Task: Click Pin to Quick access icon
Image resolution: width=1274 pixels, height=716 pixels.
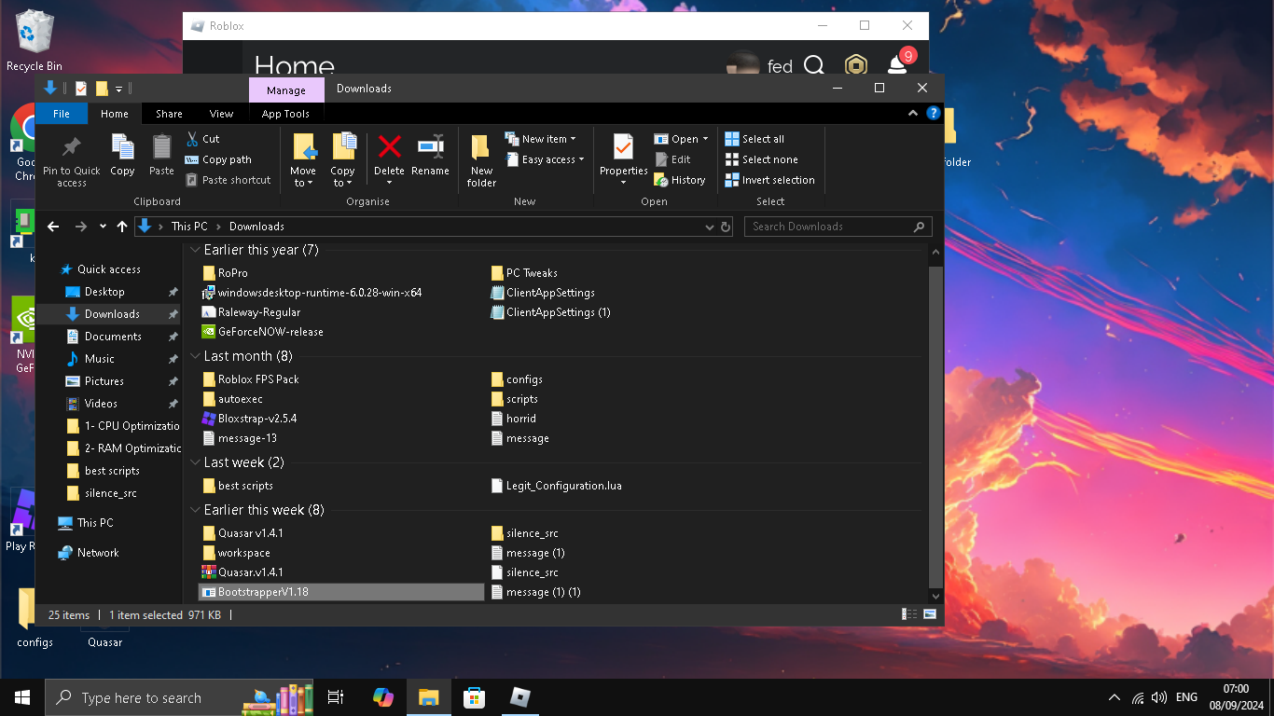Action: click(x=71, y=147)
